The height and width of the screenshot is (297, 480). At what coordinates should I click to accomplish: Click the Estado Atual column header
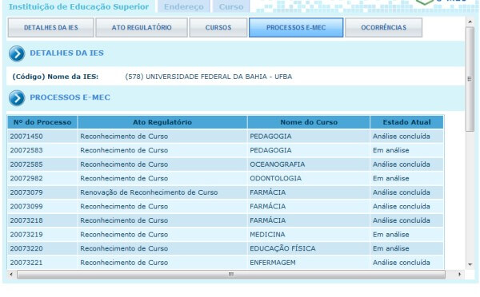click(x=406, y=122)
